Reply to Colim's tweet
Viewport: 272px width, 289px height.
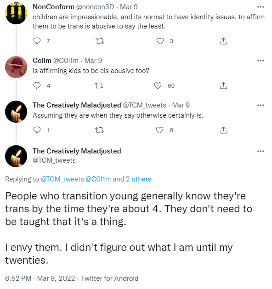coord(37,85)
